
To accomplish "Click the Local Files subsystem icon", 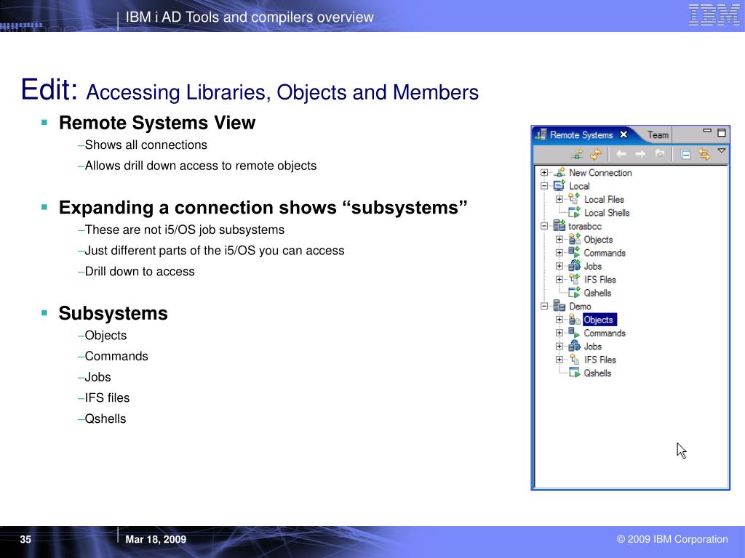I will [x=575, y=199].
